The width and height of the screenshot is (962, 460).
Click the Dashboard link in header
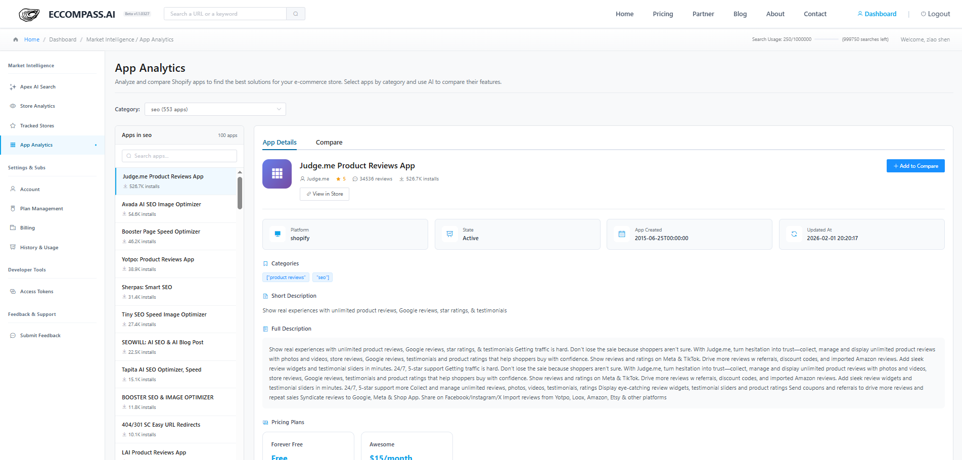pyautogui.click(x=877, y=14)
